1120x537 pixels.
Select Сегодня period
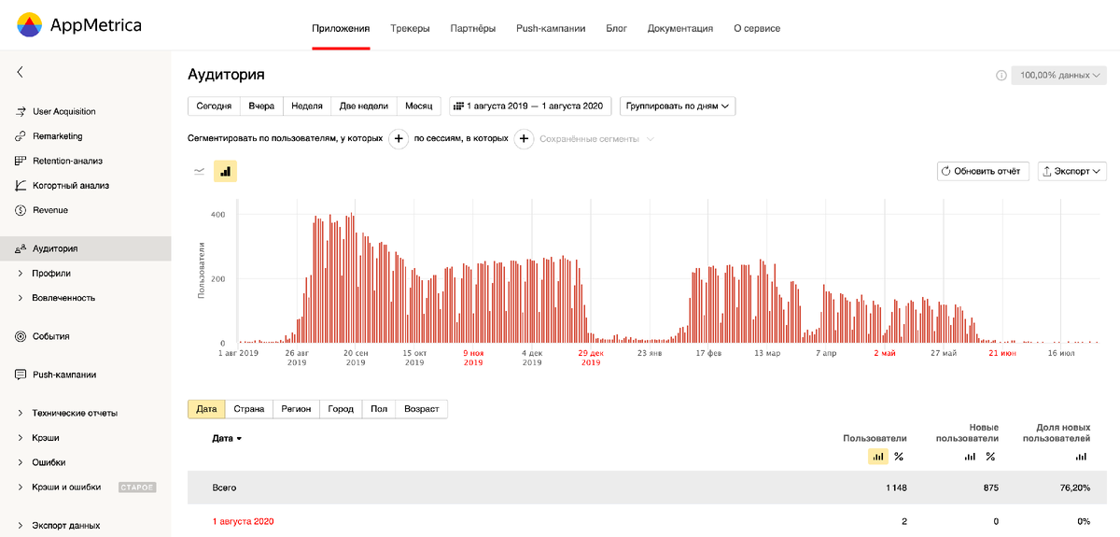[x=214, y=106]
